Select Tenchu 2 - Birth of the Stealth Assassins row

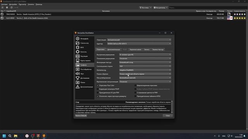pyautogui.click(x=123, y=18)
